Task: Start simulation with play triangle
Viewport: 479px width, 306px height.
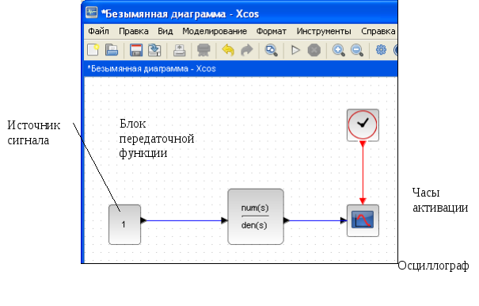Action: pyautogui.click(x=295, y=50)
